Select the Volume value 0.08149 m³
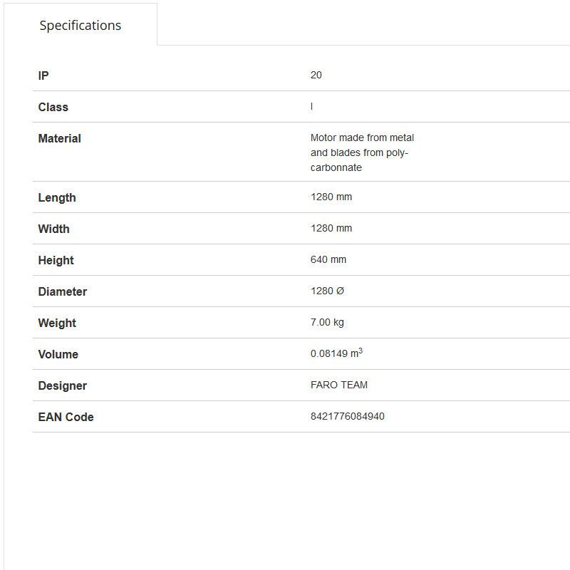This screenshot has height=570, width=570. tap(336, 353)
